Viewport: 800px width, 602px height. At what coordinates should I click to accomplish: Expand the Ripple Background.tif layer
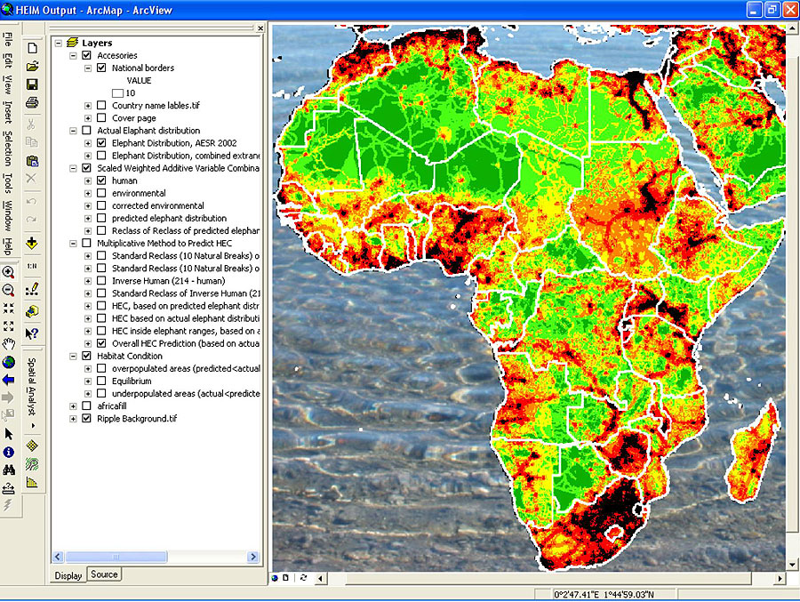pos(74,418)
